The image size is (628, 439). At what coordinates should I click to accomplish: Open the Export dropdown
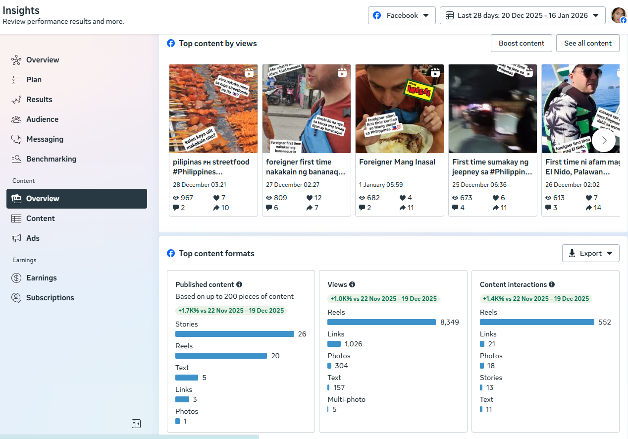(591, 253)
